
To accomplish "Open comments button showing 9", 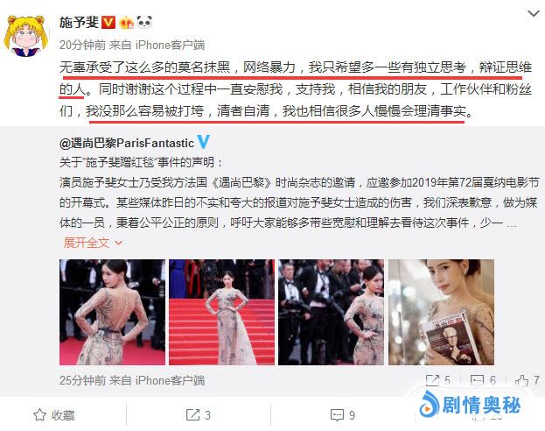I will click(x=343, y=415).
